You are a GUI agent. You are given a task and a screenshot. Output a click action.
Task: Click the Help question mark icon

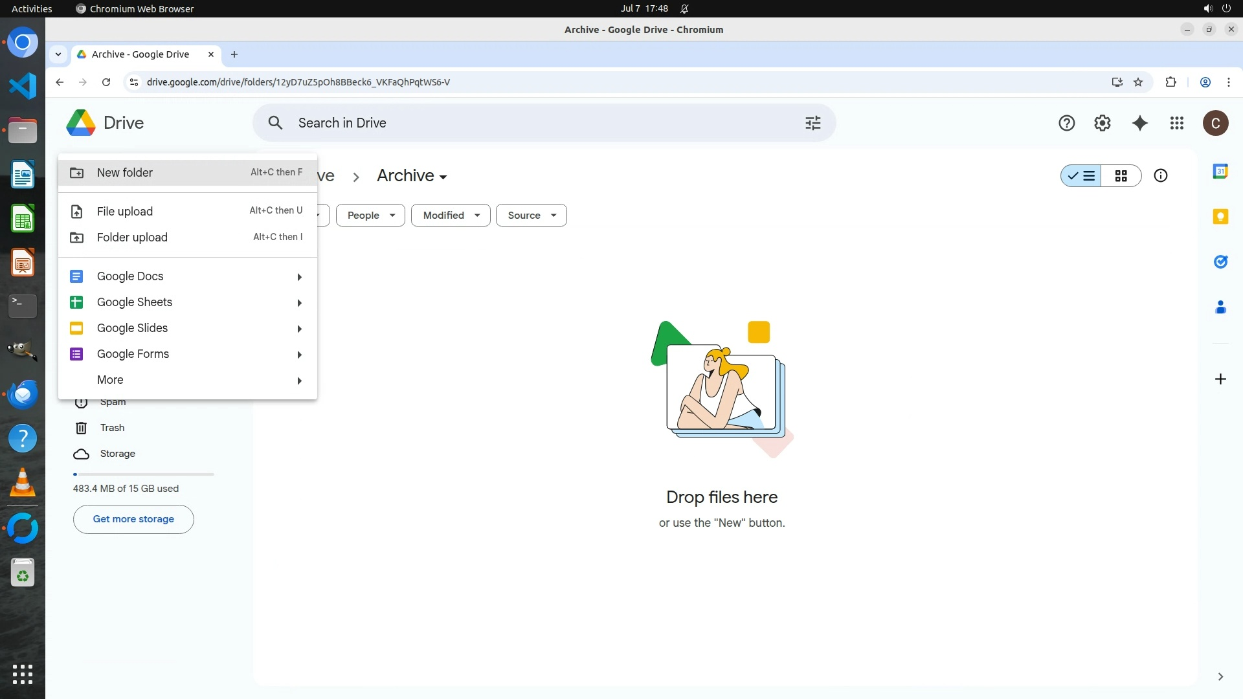[1066, 123]
